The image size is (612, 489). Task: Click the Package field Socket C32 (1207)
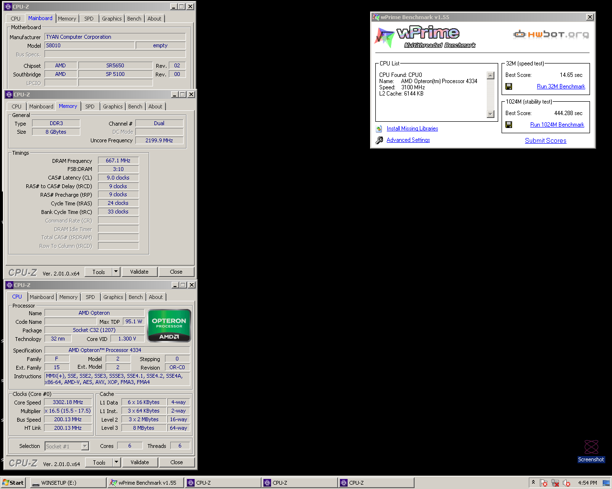pos(94,330)
